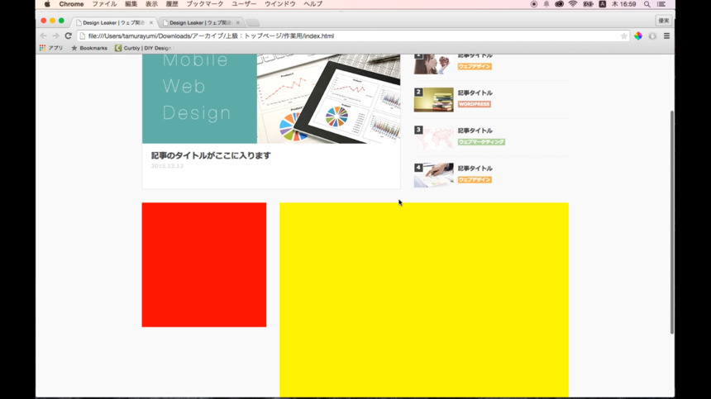
Task: Click 記事タイトル of rank 3 article
Action: point(475,131)
